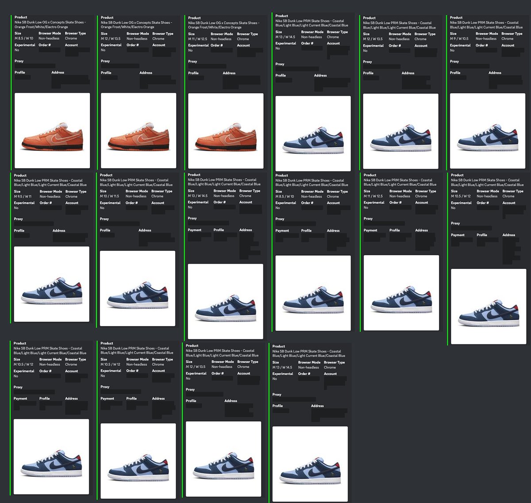Open the orange Dunk image on the M 11 / W 12.5 card
The width and height of the screenshot is (531, 503).
(x=226, y=131)
